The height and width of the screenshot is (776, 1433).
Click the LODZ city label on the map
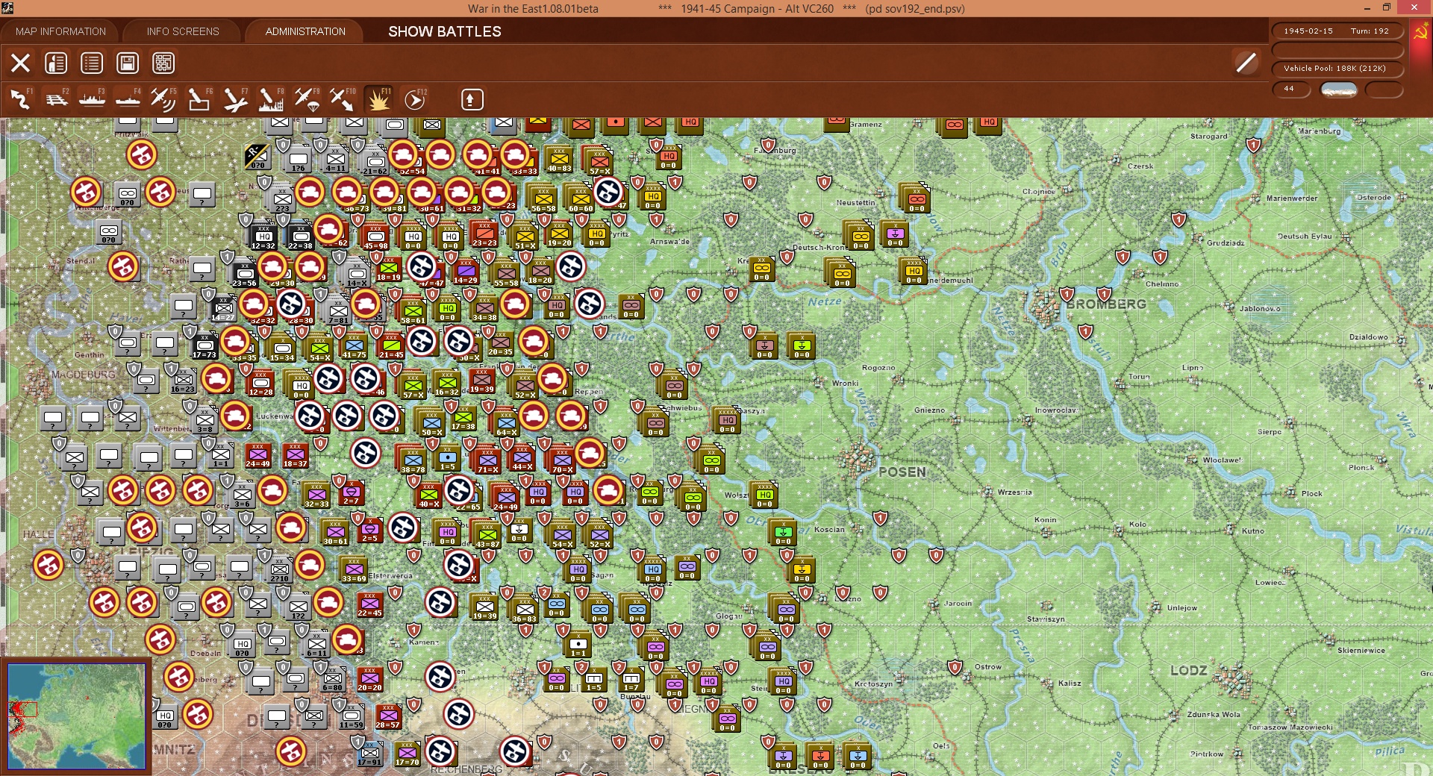1188,671
